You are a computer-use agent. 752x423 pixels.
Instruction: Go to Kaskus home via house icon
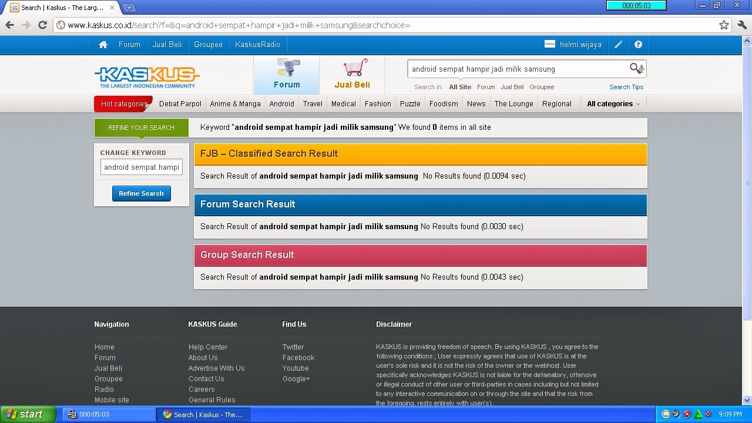[103, 45]
